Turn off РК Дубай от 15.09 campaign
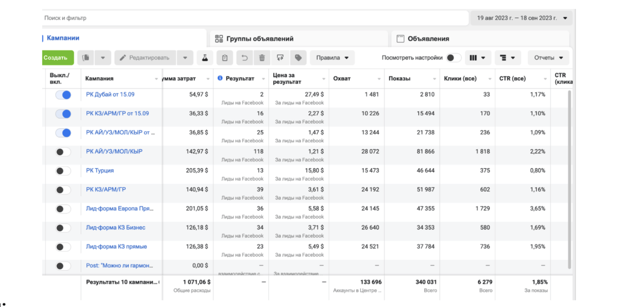The height and width of the screenshot is (307, 632). point(63,95)
